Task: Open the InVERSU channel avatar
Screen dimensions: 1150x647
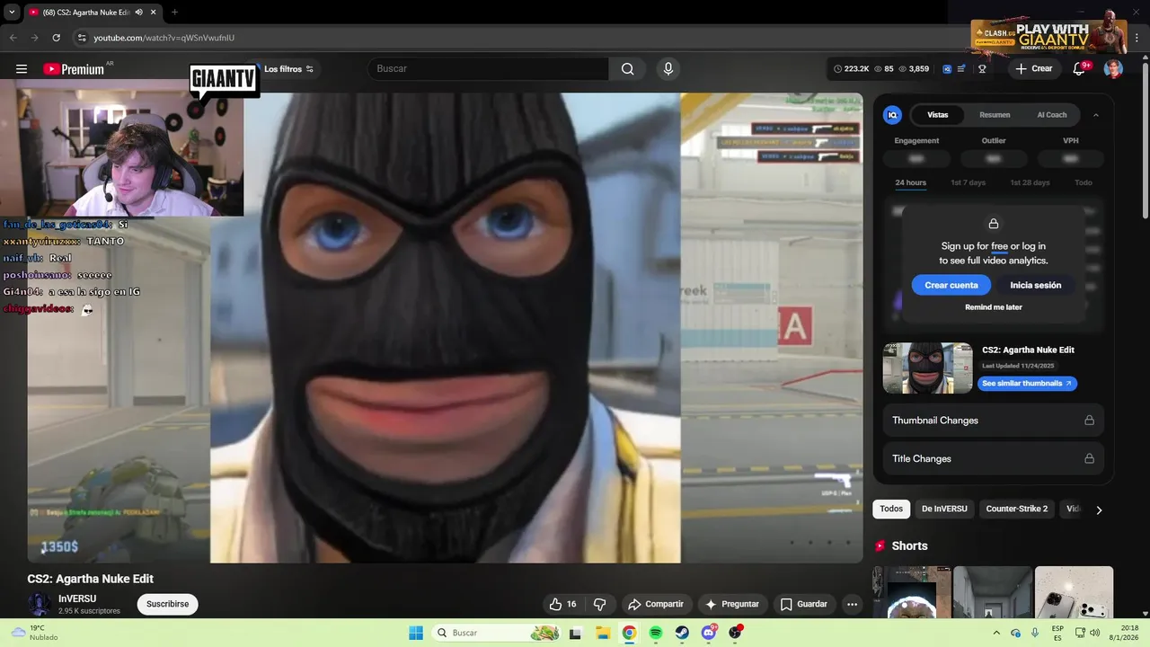Action: tap(39, 604)
